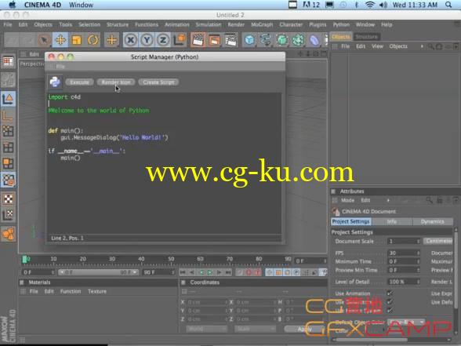Toggle the Y axis lock
This screenshot has height=346, width=461.
tap(147, 40)
